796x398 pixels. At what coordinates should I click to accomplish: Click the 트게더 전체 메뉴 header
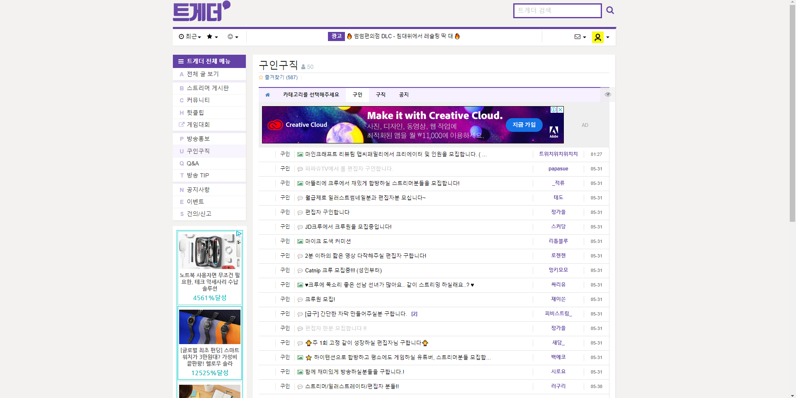(209, 61)
